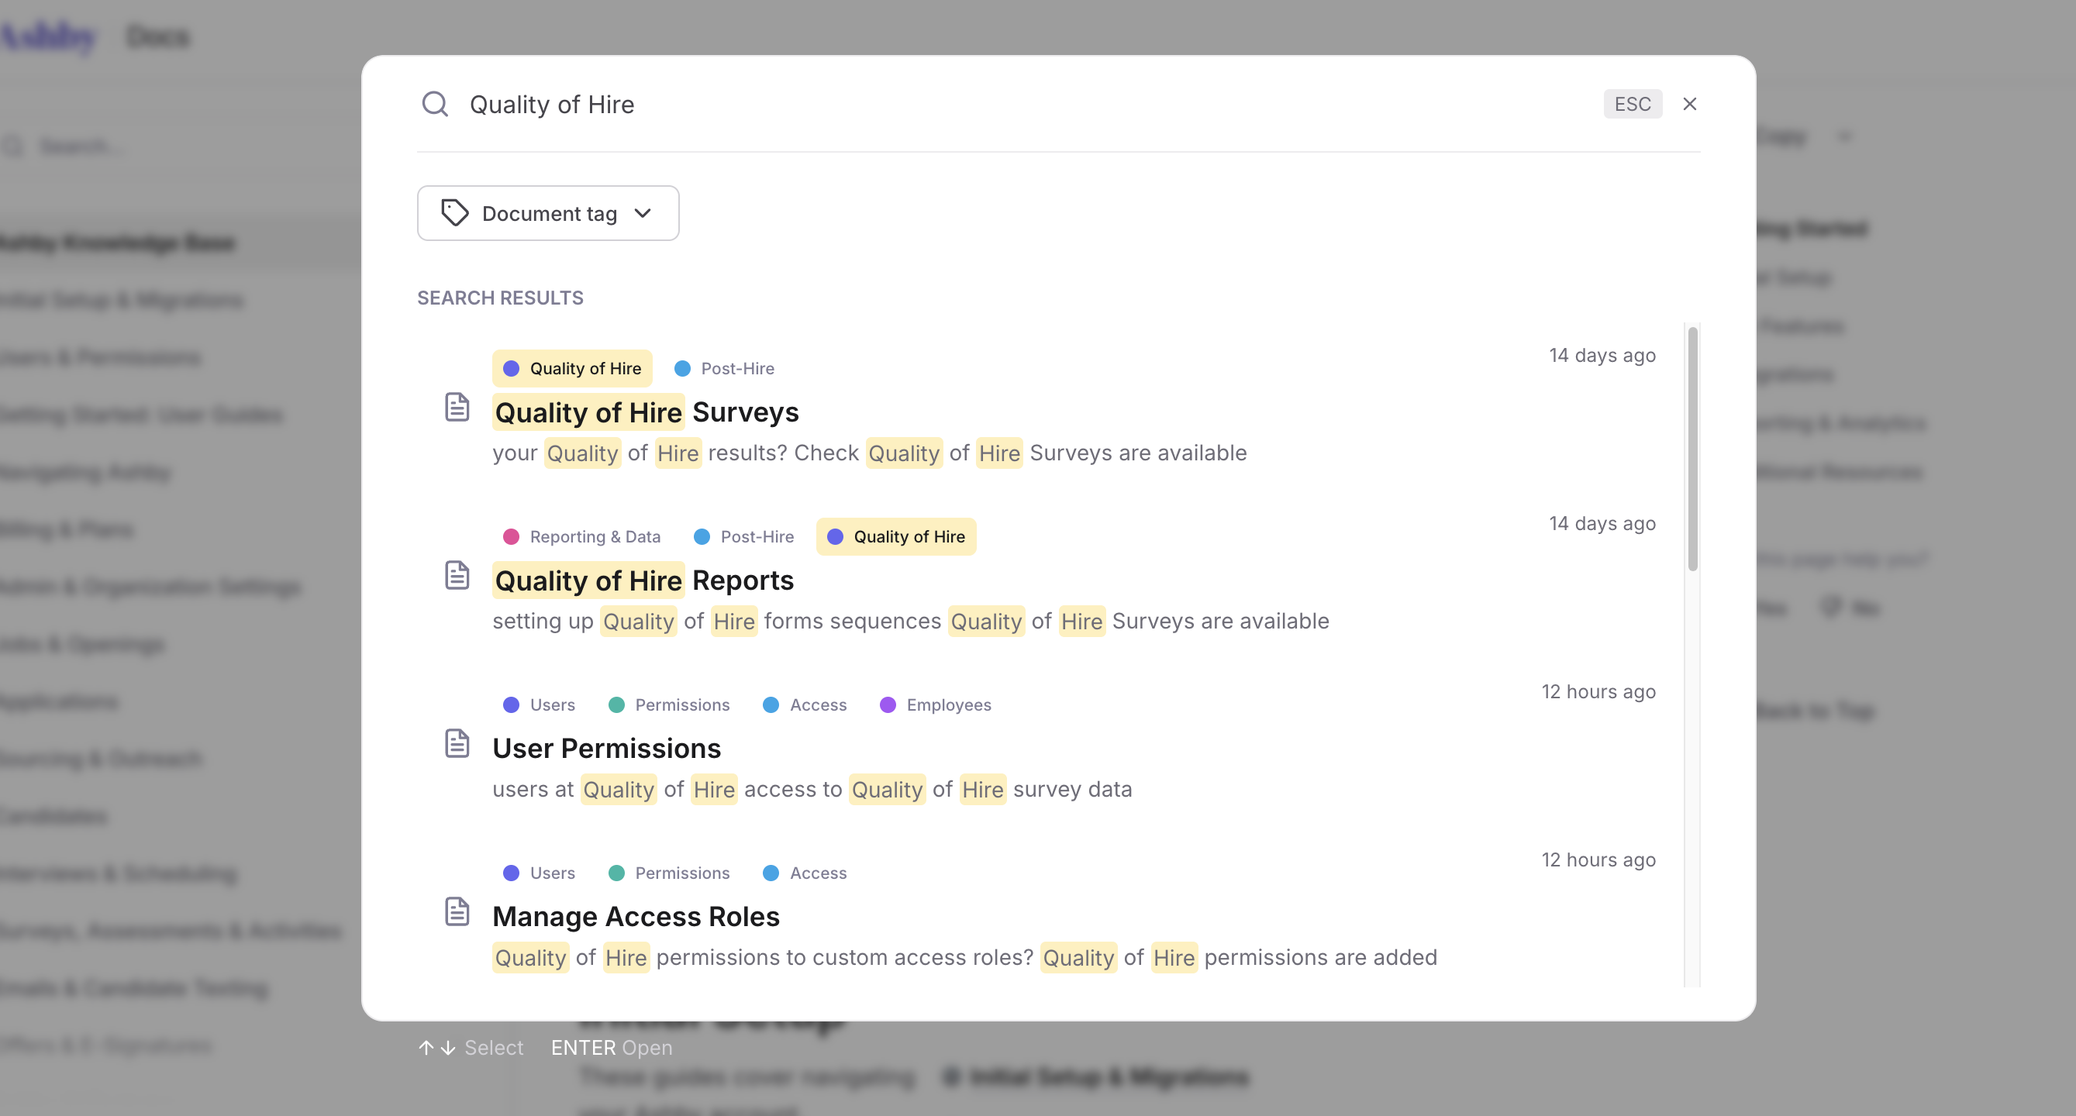Click document icon beside Quality of Hire Reports

pyautogui.click(x=457, y=575)
